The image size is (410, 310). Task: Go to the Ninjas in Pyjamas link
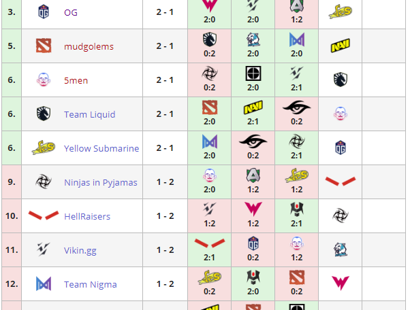coord(101,182)
